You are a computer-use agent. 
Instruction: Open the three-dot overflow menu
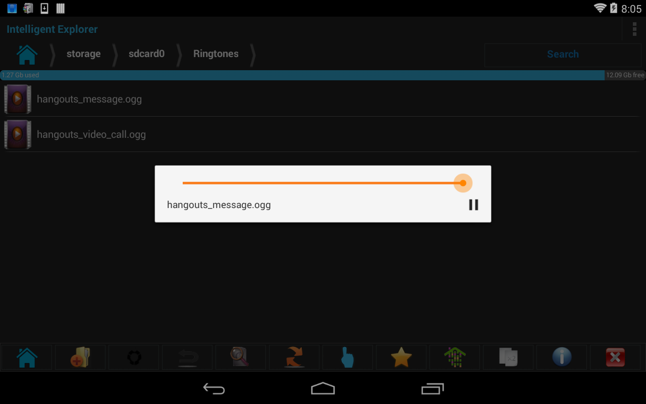[x=634, y=29]
